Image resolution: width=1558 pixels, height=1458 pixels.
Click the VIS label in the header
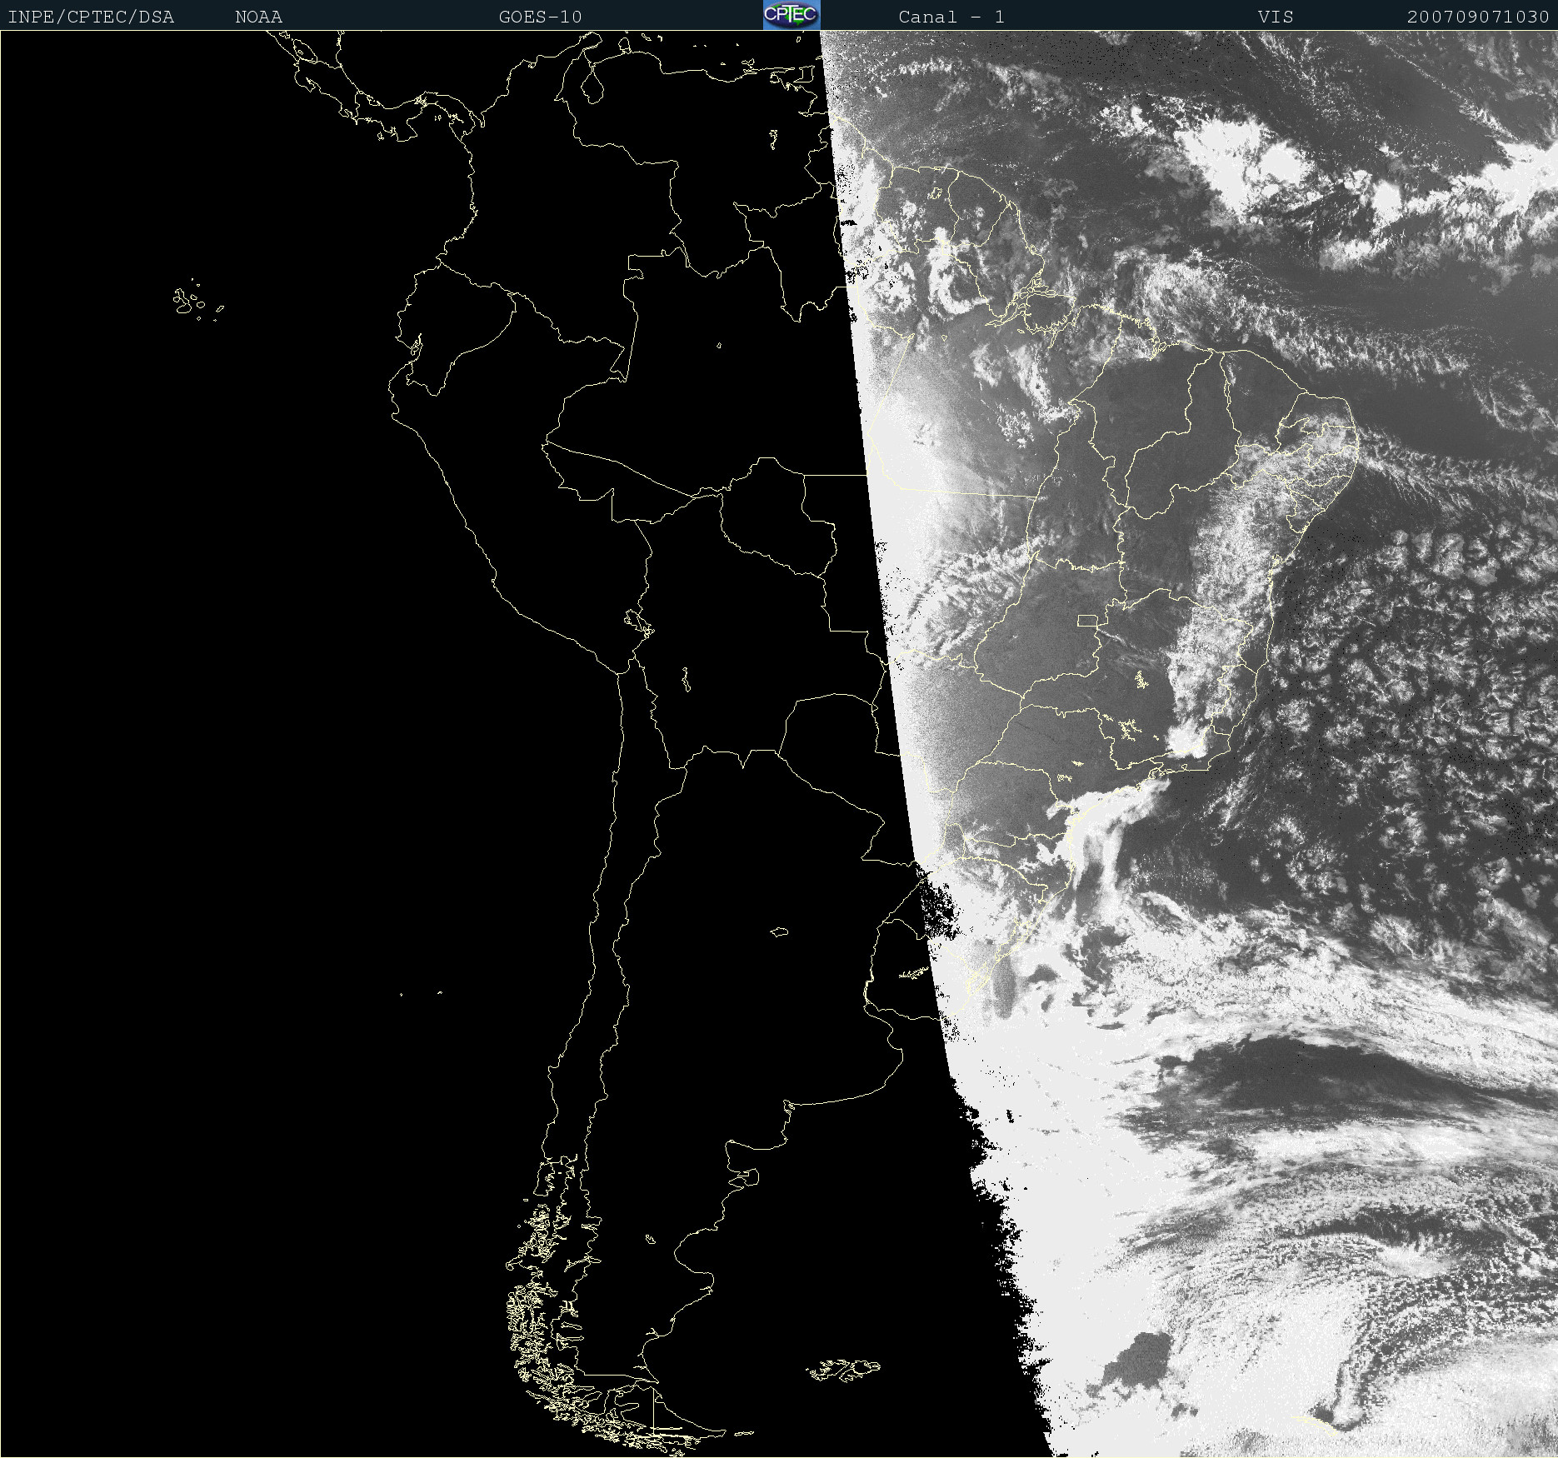[x=1276, y=17]
